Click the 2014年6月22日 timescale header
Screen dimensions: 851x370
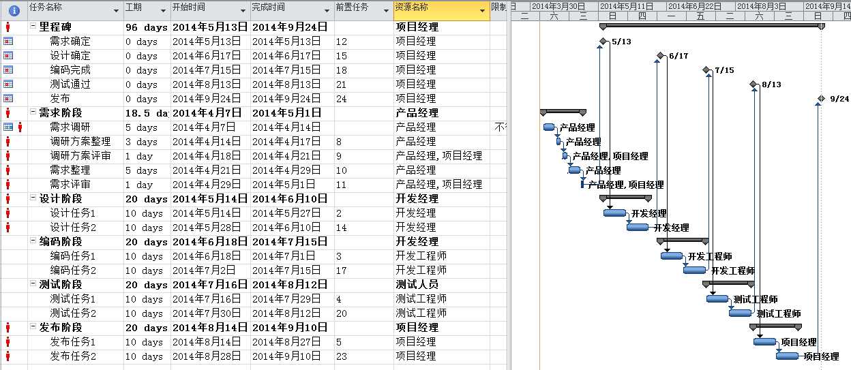(701, 6)
